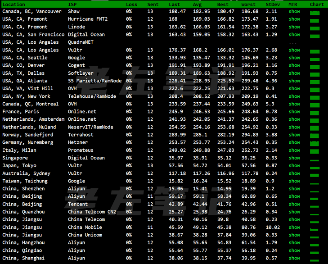This screenshot has width=328, height=264.
Task: Show MTR for Vint Hill OVH row
Action: click(294, 88)
